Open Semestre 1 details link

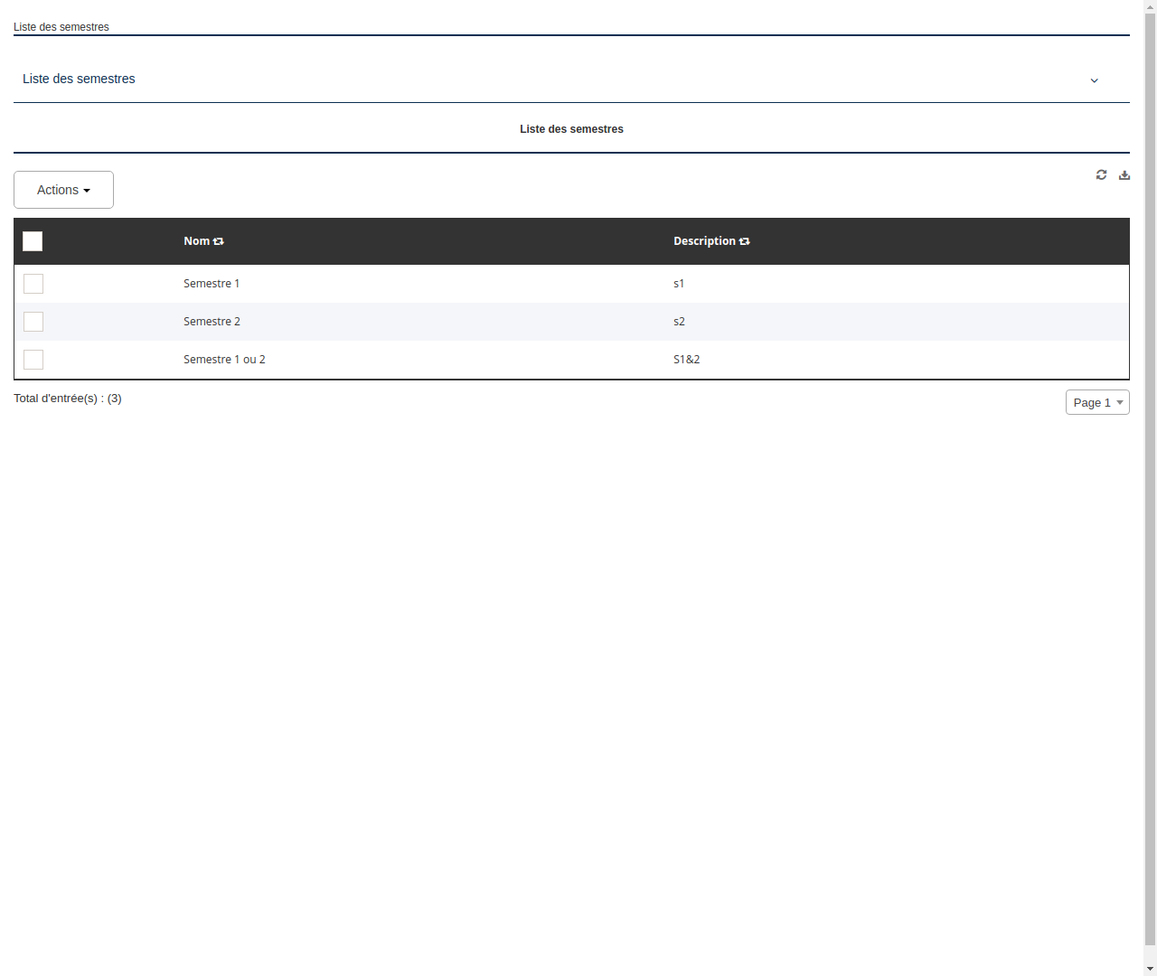pyautogui.click(x=212, y=284)
